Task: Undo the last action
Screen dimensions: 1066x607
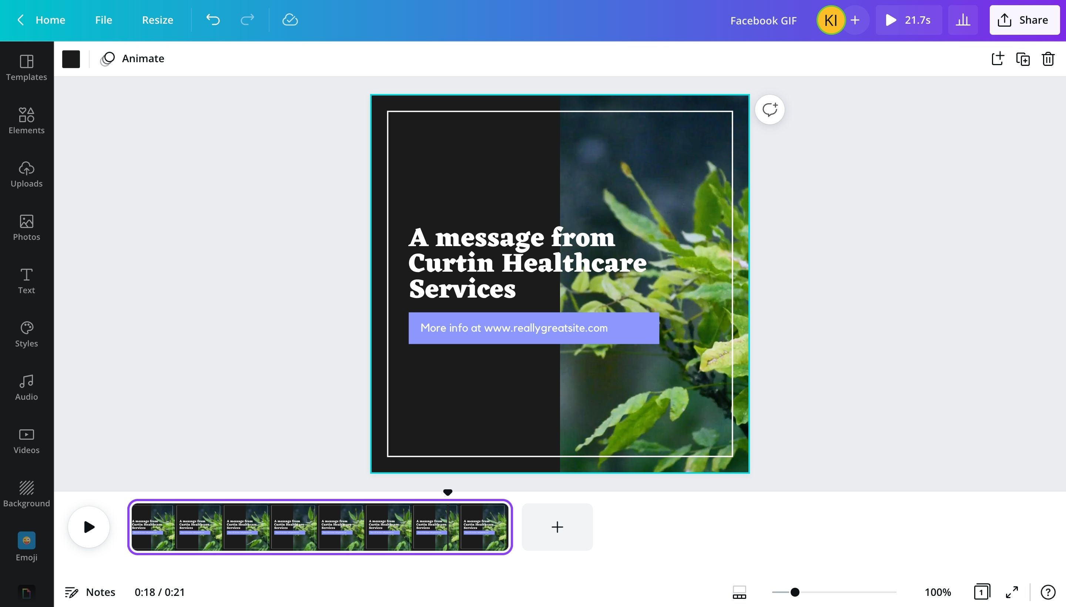Action: point(212,20)
